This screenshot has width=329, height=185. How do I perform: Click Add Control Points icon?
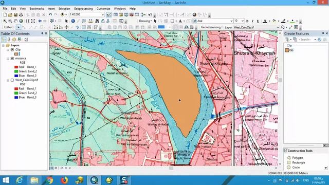pyautogui.click(x=290, y=27)
